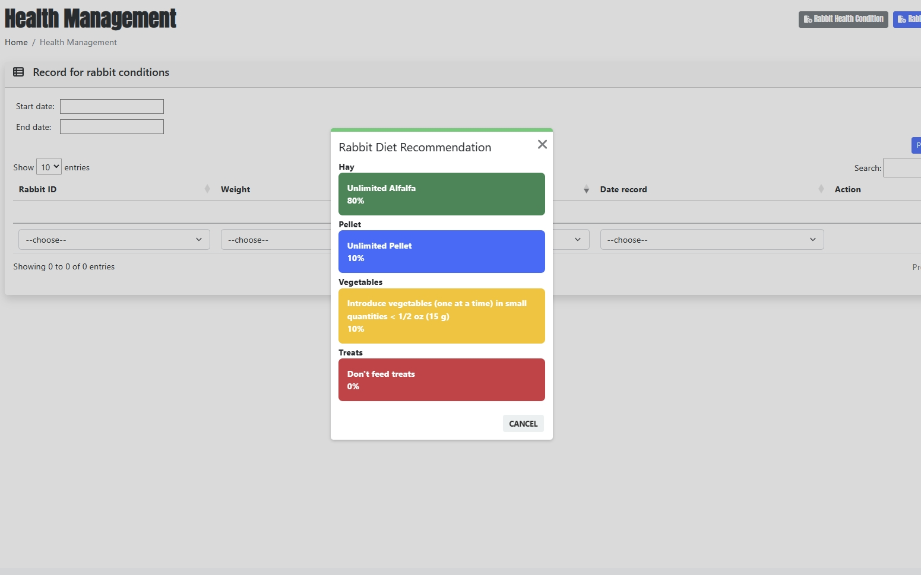Click the table list icon beside record heading

18,72
